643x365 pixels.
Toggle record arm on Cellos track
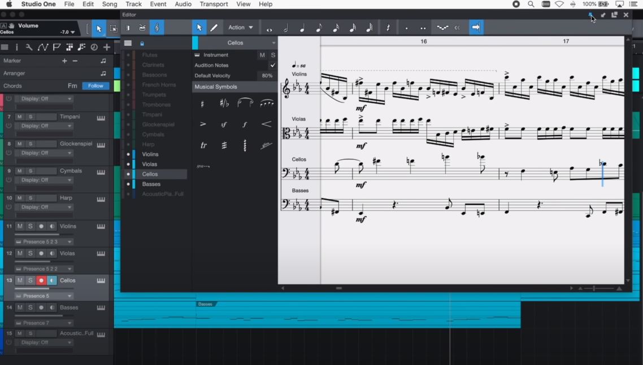(x=41, y=280)
